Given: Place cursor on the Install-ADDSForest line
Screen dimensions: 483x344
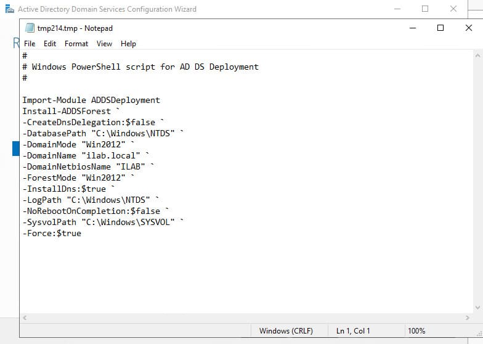Looking at the screenshot, I should coord(67,111).
